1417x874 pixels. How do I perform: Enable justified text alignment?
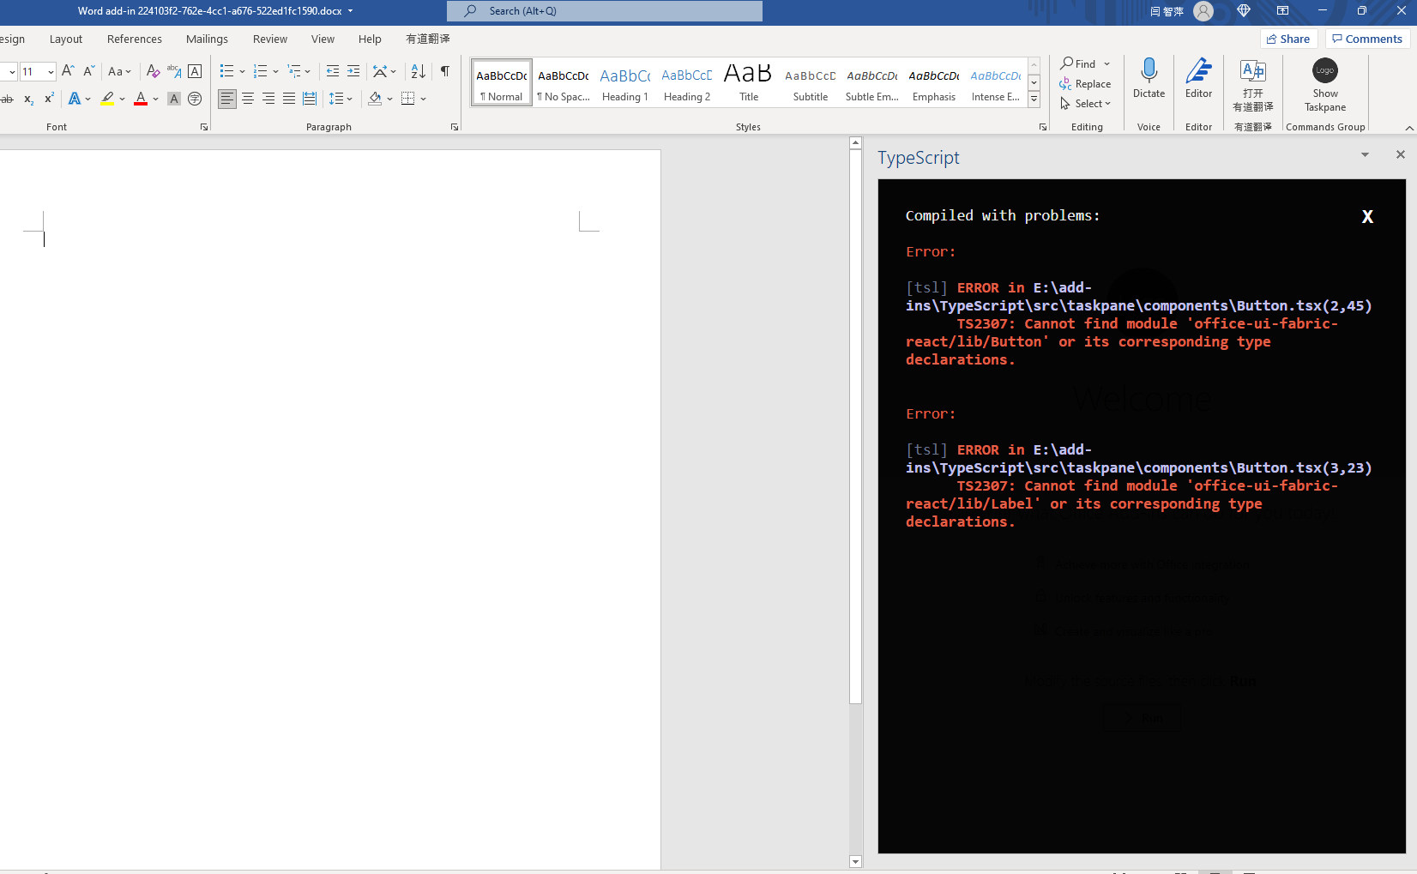click(x=288, y=99)
